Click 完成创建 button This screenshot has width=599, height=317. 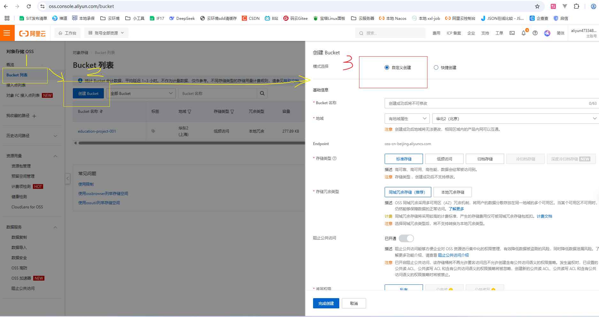326,303
